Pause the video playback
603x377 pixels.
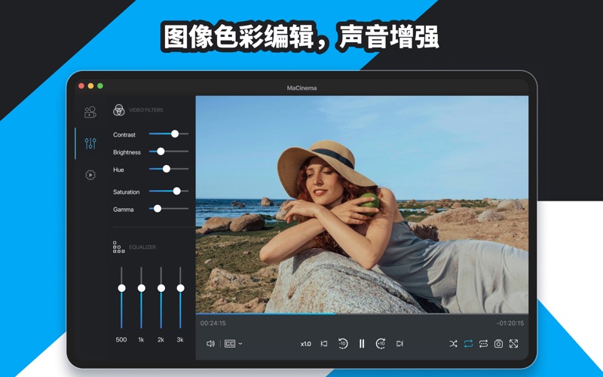pos(362,344)
